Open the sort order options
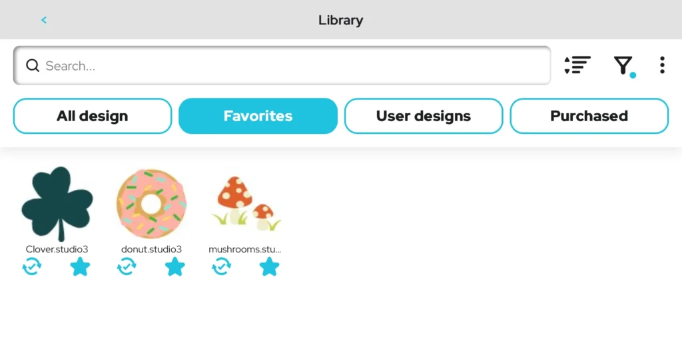The image size is (682, 353). 577,65
